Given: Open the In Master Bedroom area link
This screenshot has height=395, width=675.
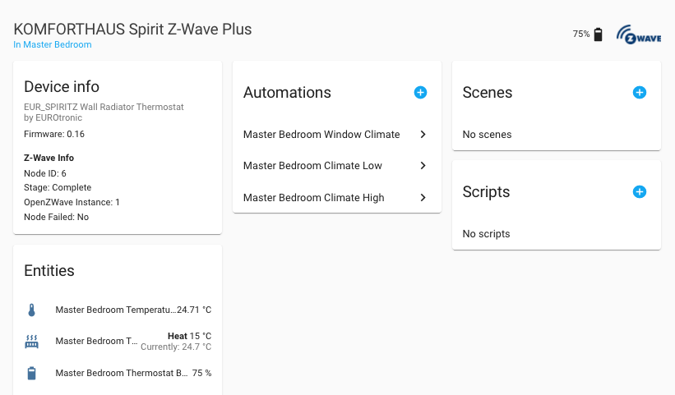Looking at the screenshot, I should (53, 45).
